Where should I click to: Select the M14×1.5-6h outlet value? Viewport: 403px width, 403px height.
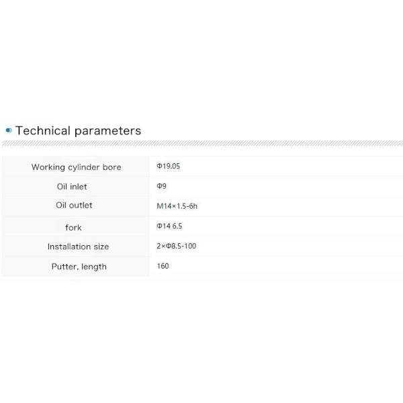coord(177,206)
